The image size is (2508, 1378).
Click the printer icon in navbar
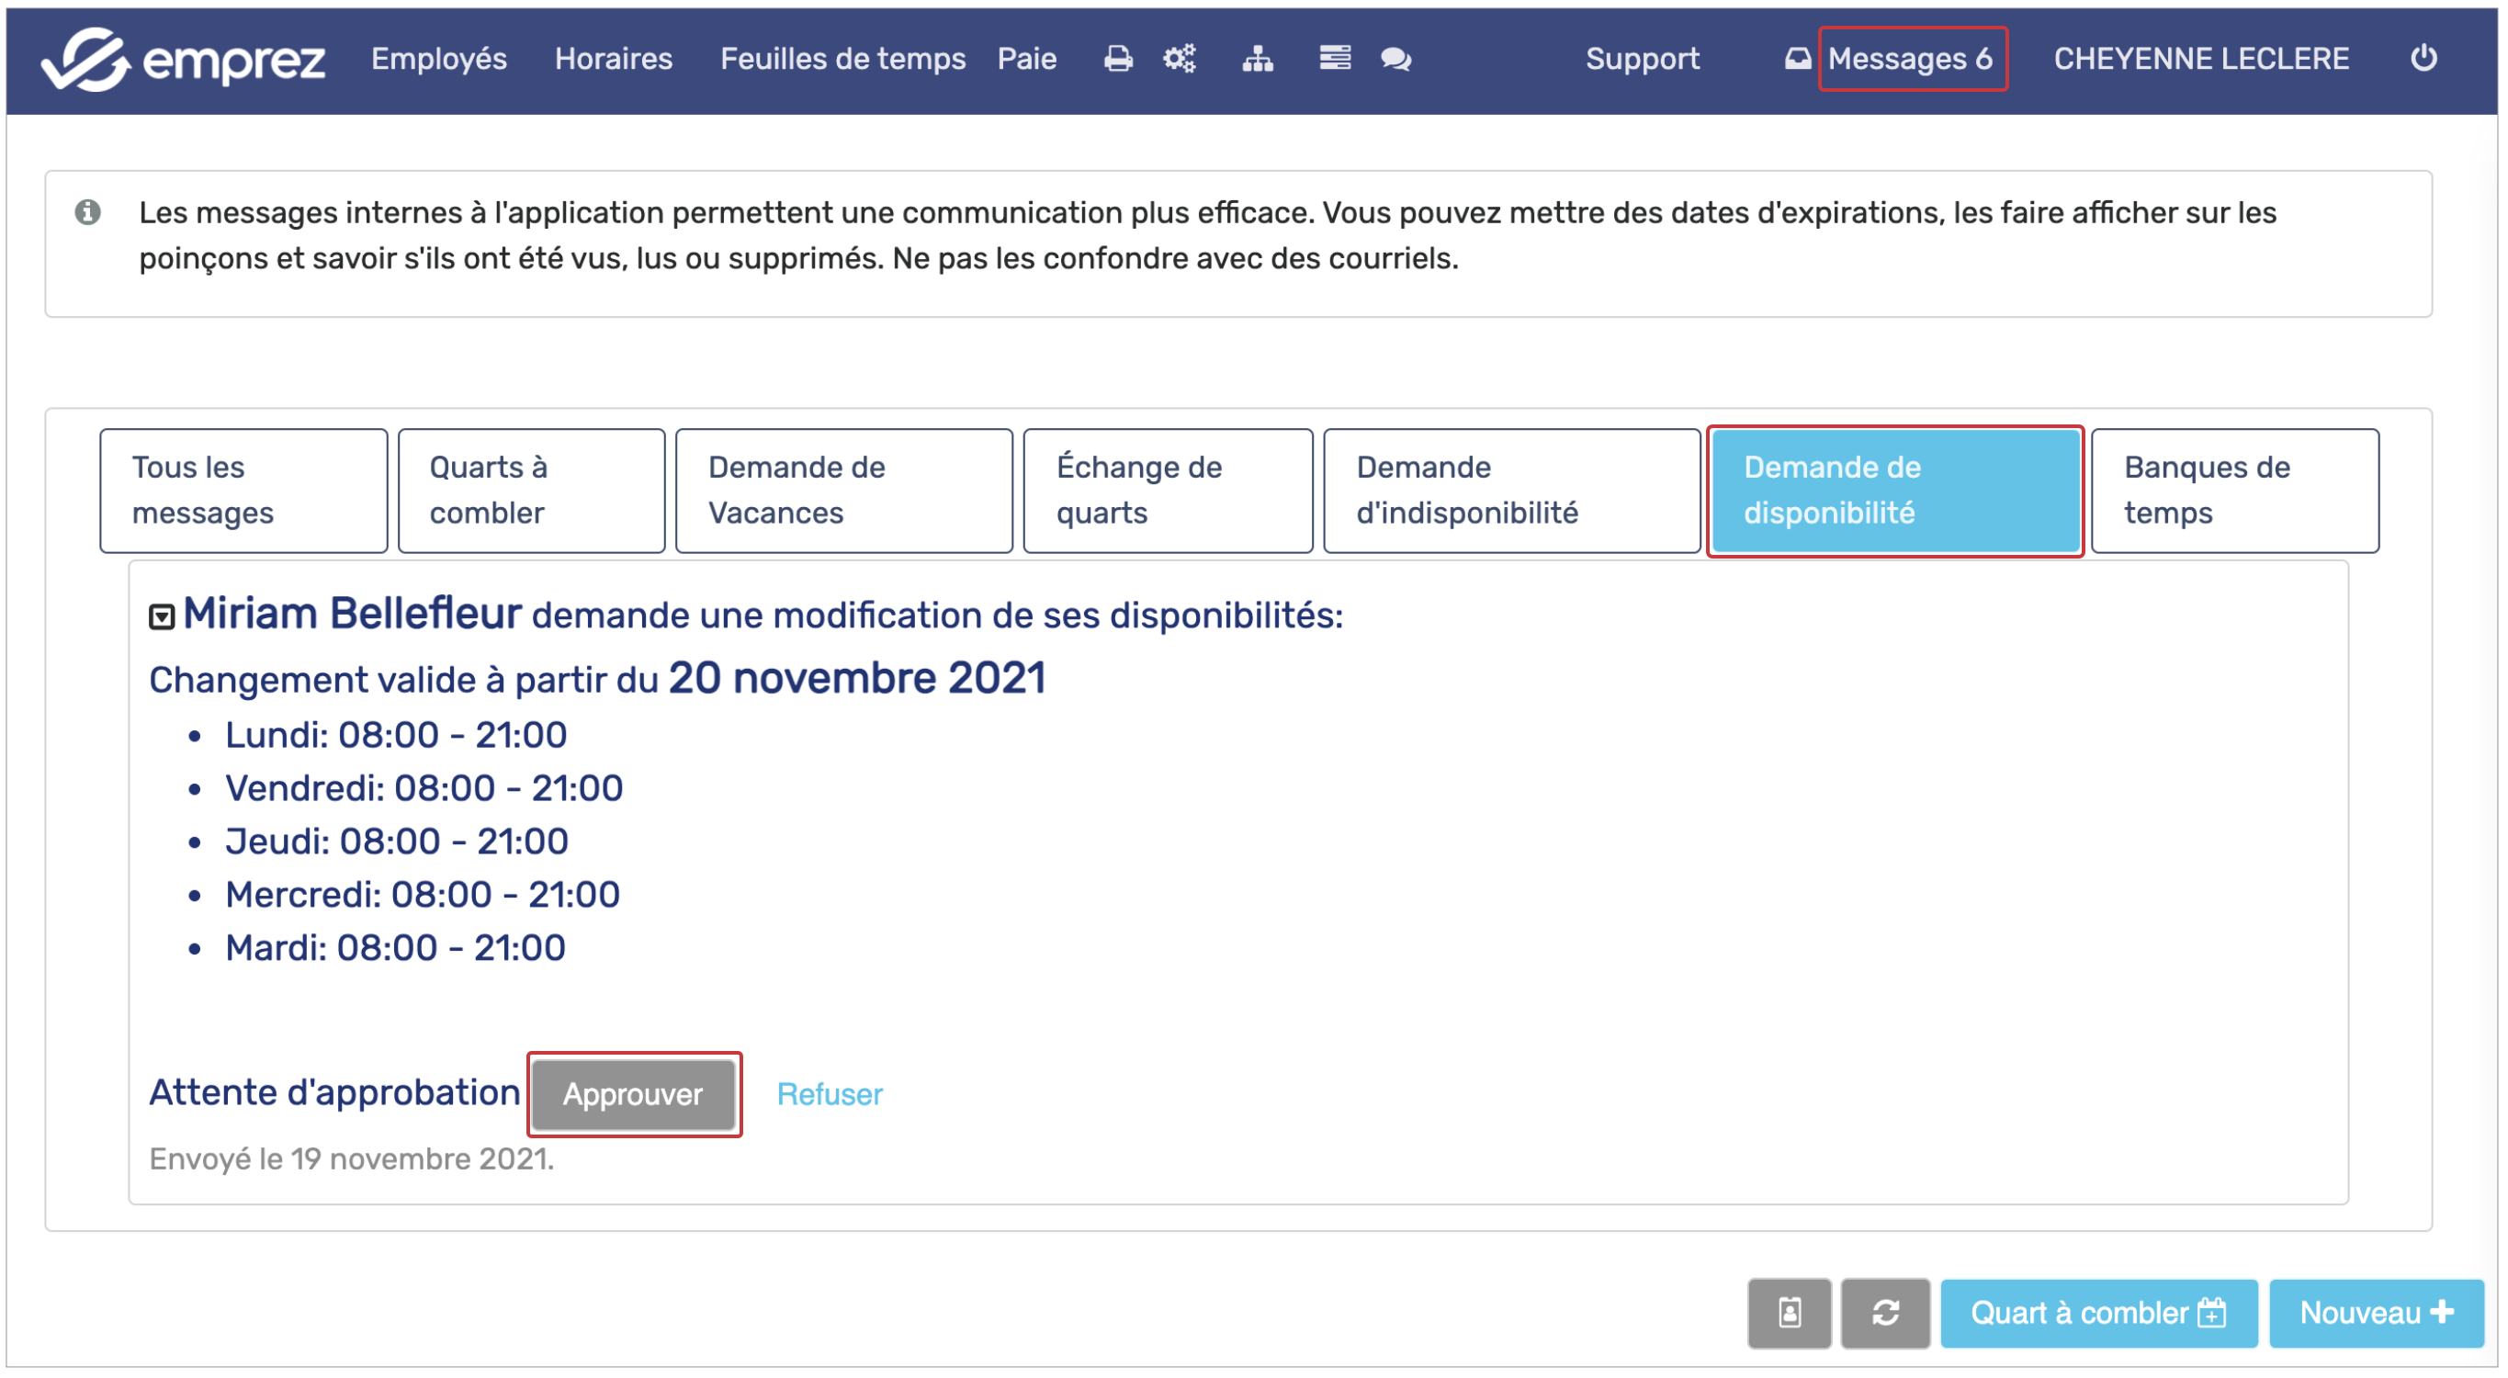1118,60
